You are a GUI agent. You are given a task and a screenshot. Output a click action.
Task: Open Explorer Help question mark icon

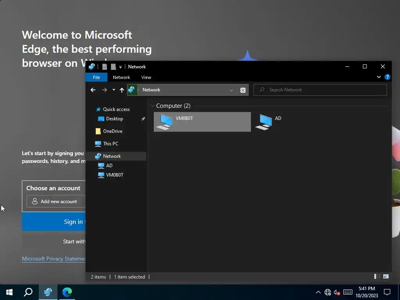pyautogui.click(x=387, y=77)
